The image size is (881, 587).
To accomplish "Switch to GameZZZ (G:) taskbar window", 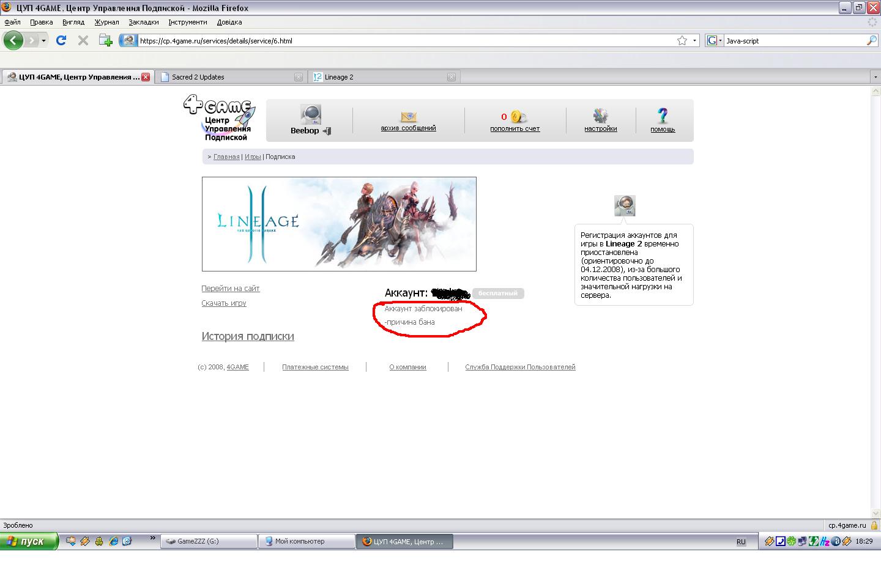I will pyautogui.click(x=209, y=542).
